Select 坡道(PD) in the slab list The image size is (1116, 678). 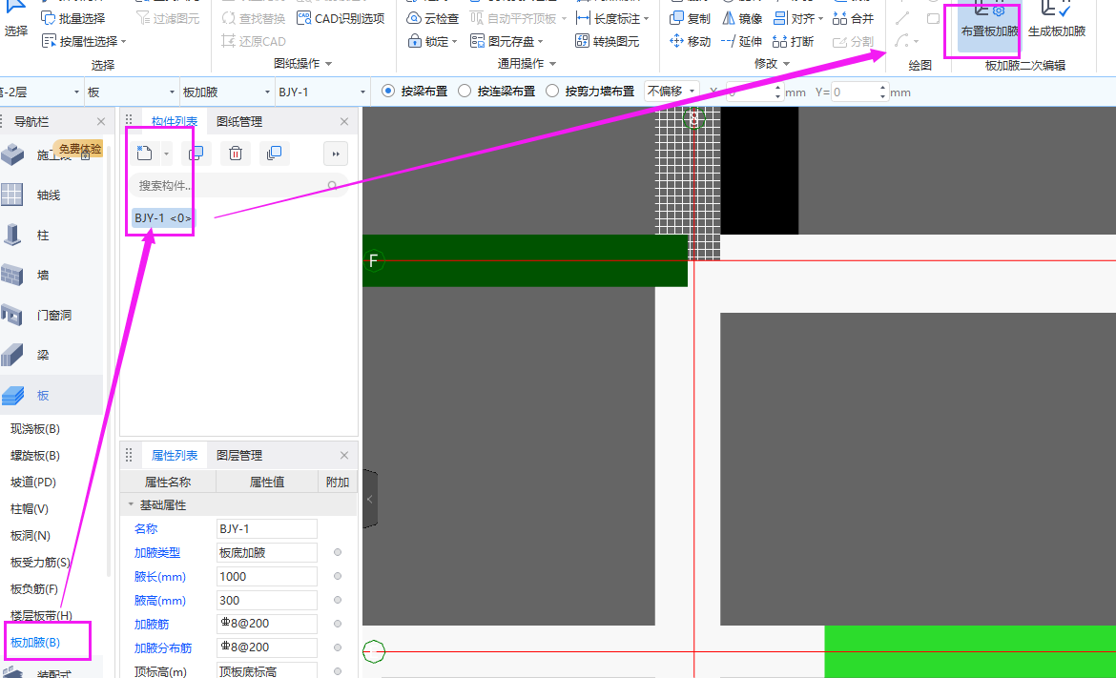coord(32,483)
